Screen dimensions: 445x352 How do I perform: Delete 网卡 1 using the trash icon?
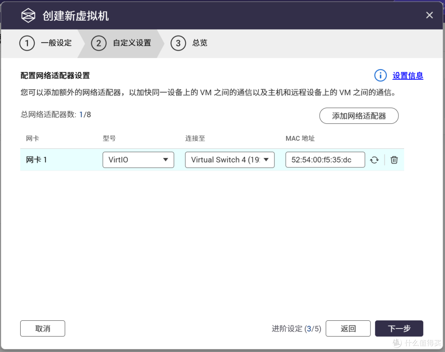[x=394, y=160]
